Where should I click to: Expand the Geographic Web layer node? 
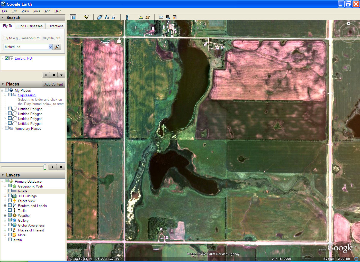coord(5,186)
